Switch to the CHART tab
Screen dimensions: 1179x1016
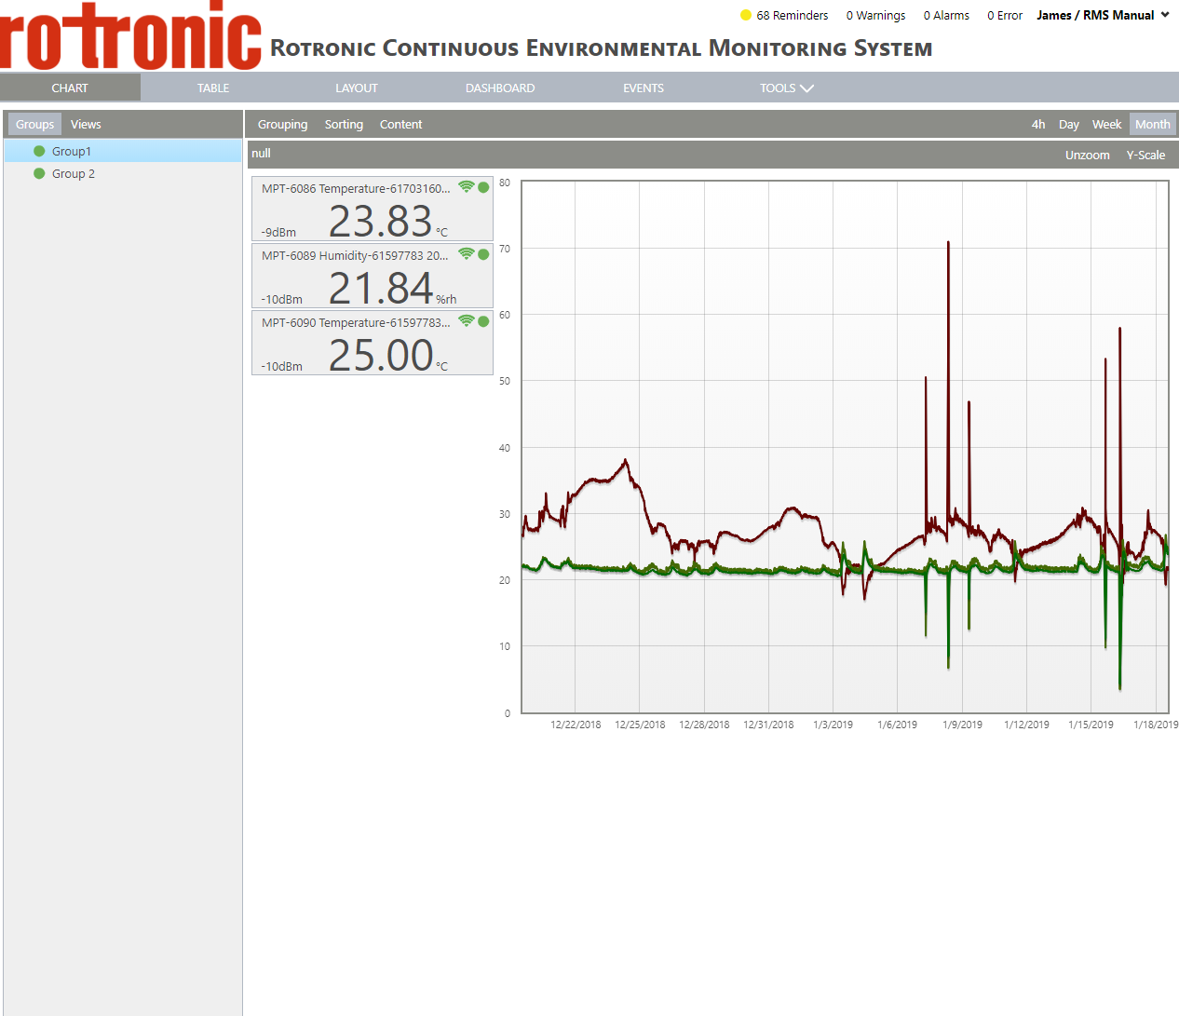click(x=70, y=88)
